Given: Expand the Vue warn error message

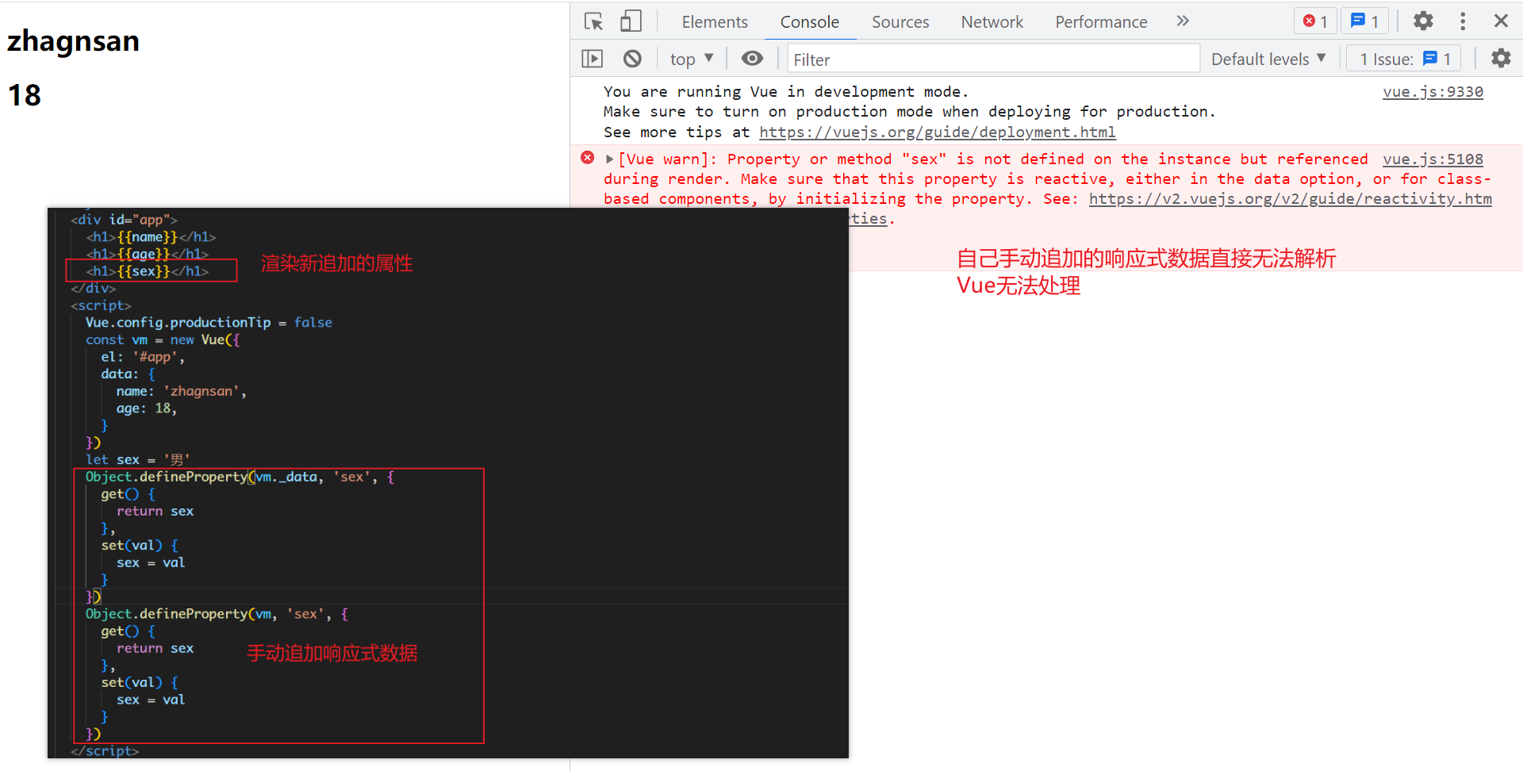Looking at the screenshot, I should point(609,159).
